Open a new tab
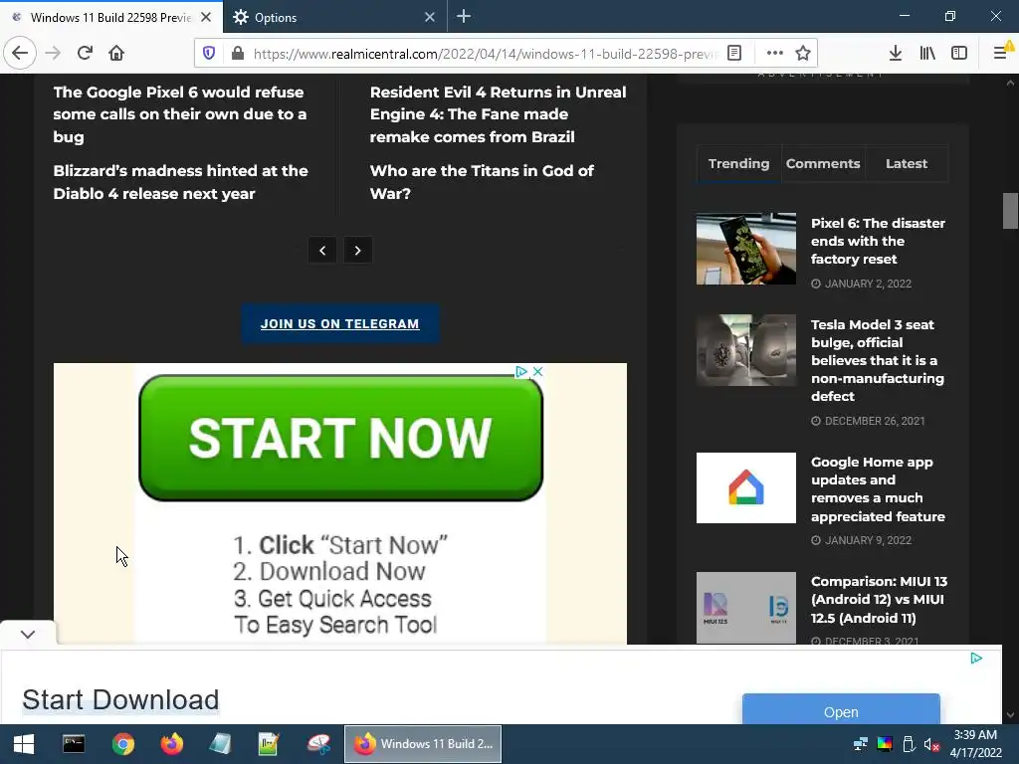The height and width of the screenshot is (764, 1019). point(464,16)
